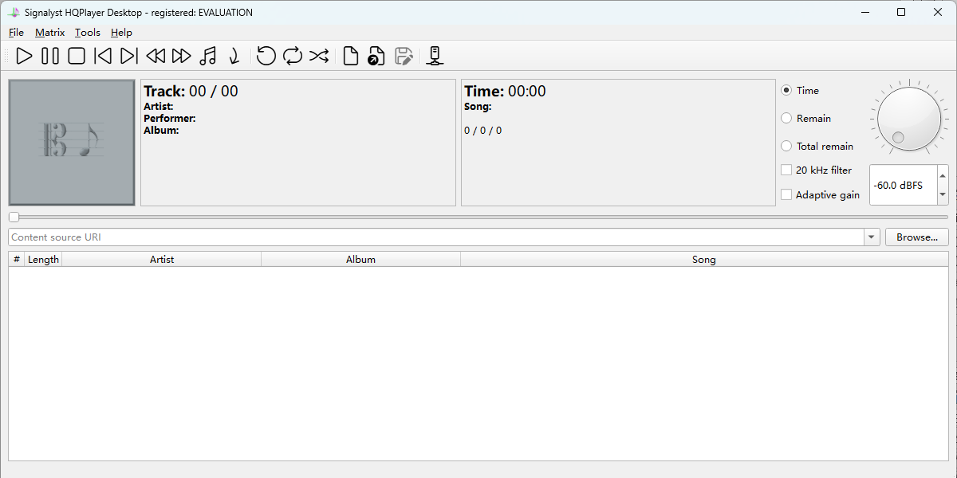Decrease volume with the dBFS down arrow
Image resolution: width=957 pixels, height=478 pixels.
(943, 194)
